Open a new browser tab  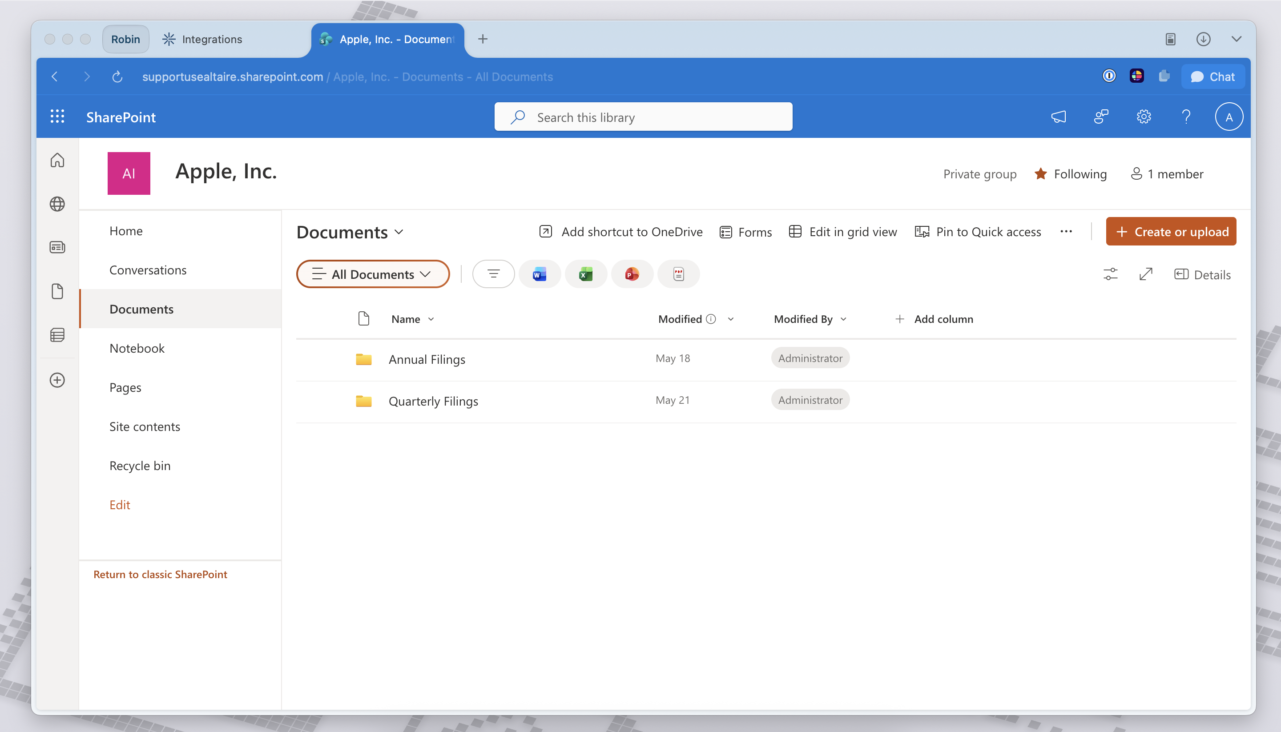pos(483,39)
